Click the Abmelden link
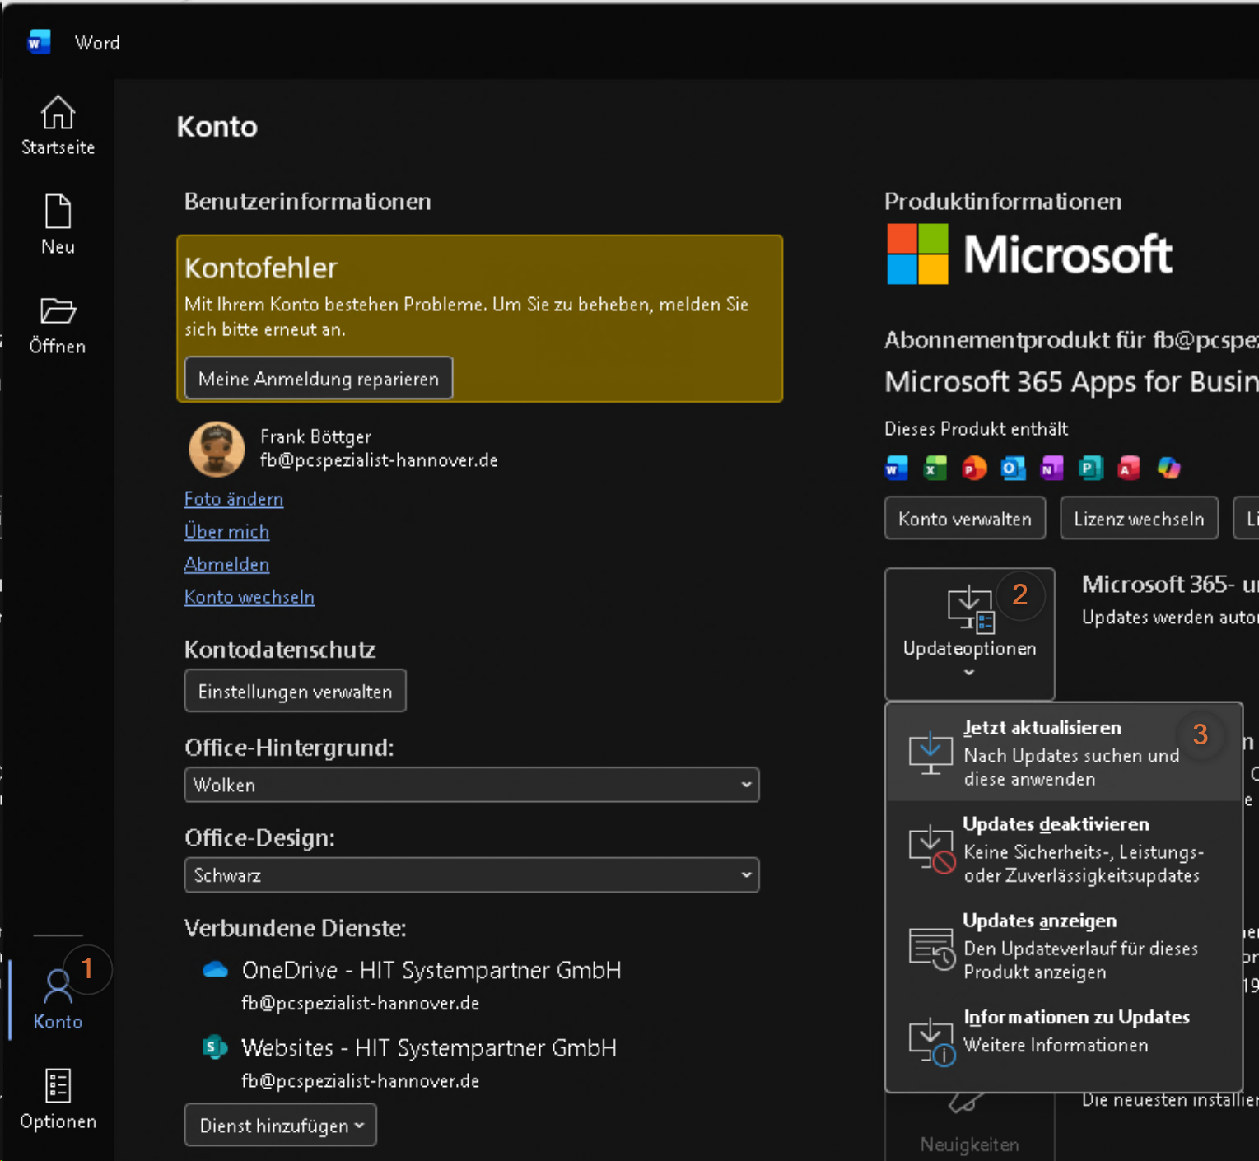 [226, 564]
